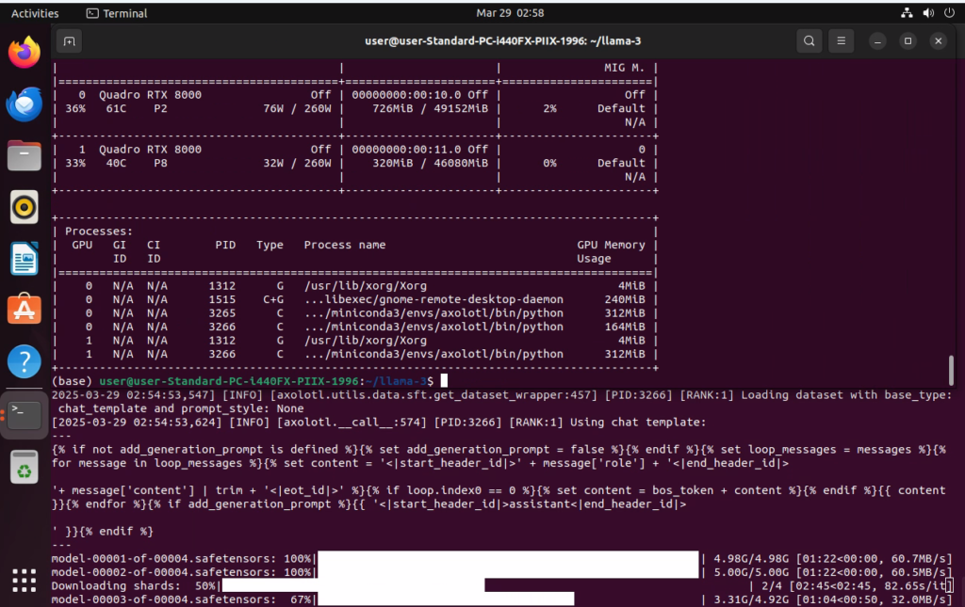Open Ubuntu Software store
This screenshot has height=607, width=965.
click(x=25, y=310)
